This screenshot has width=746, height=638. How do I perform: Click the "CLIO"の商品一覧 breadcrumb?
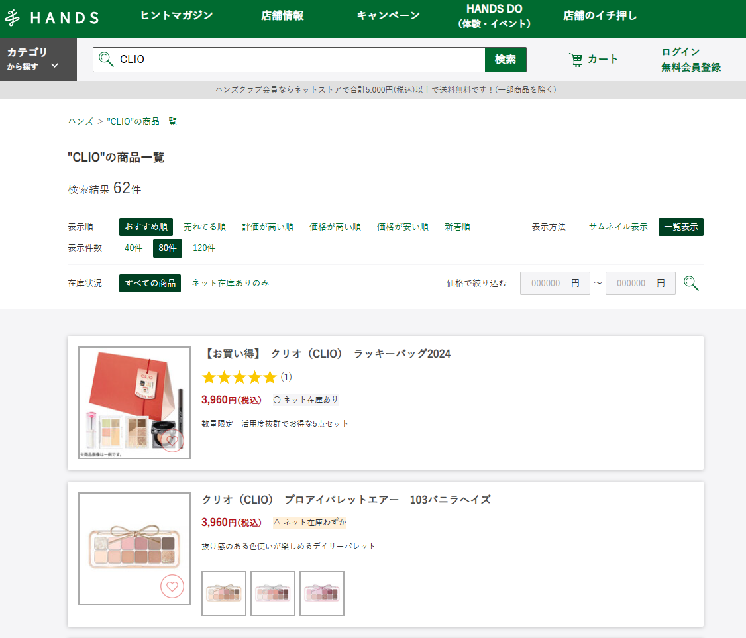pyautogui.click(x=142, y=121)
